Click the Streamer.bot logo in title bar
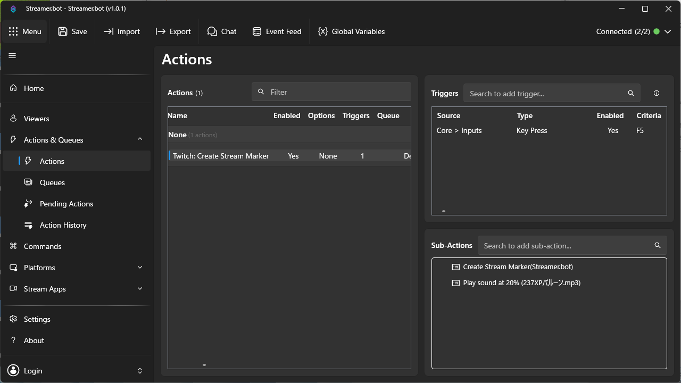Viewport: 681px width, 383px height. [13, 9]
